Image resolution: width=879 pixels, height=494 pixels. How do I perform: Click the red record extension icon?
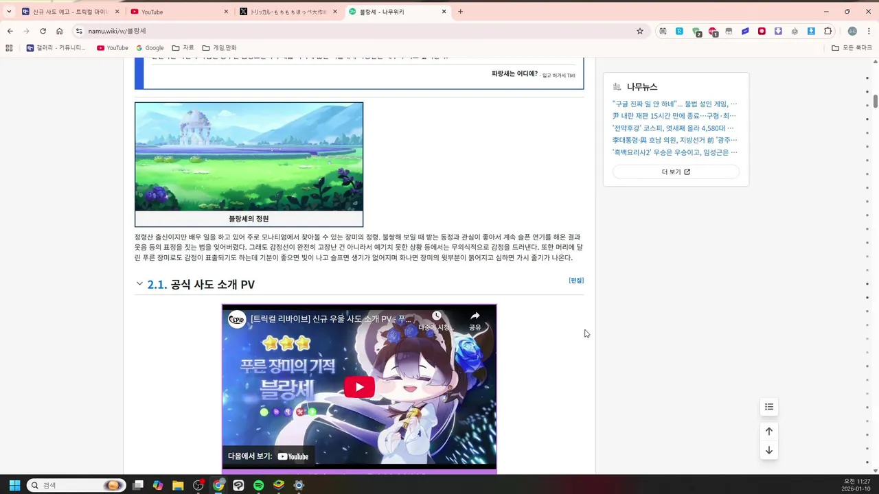[x=762, y=31]
